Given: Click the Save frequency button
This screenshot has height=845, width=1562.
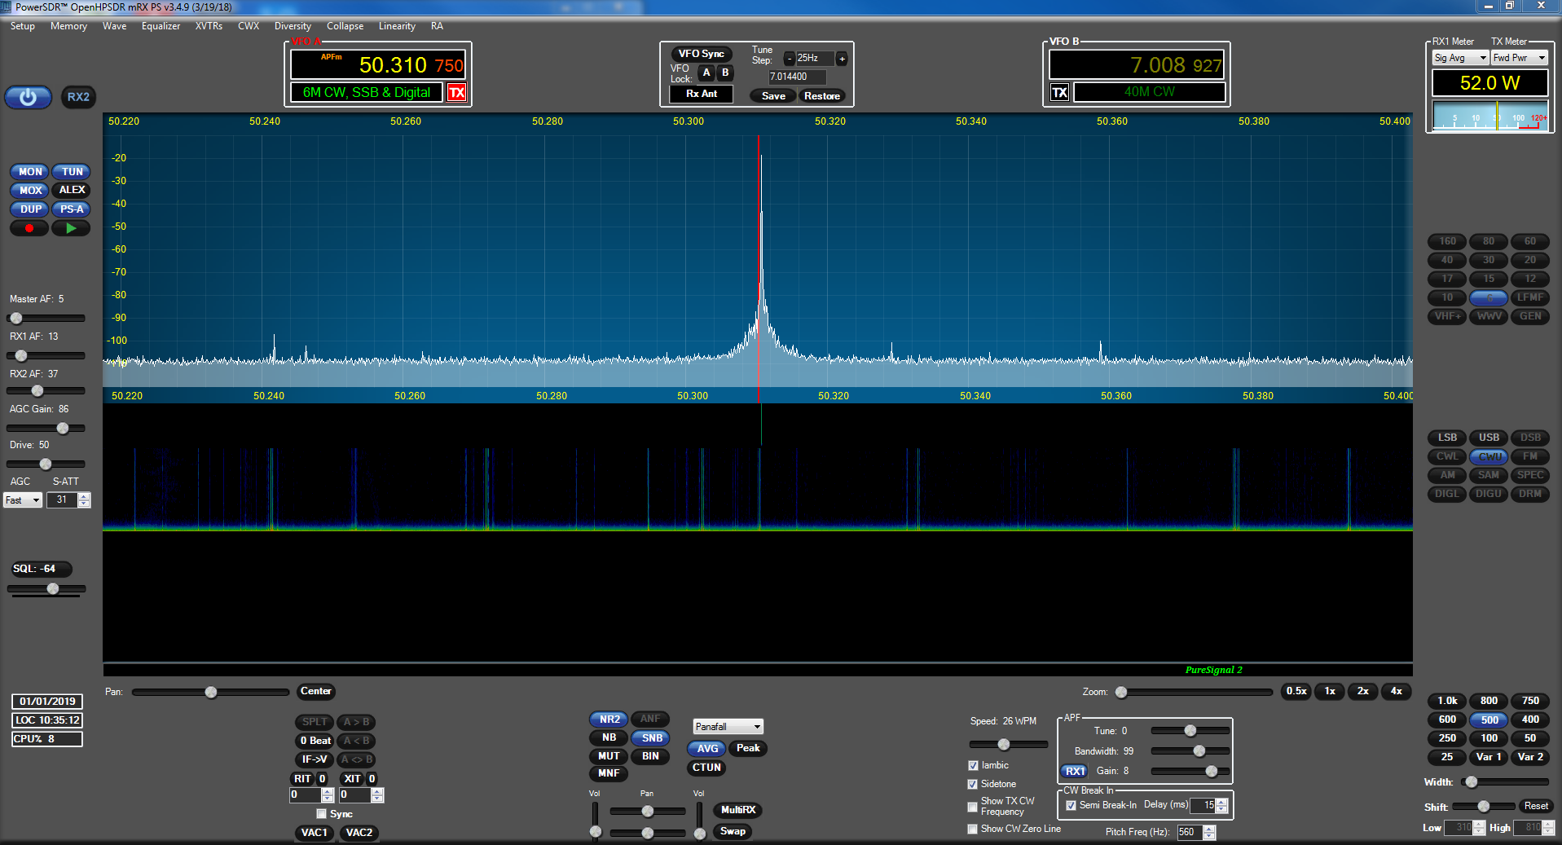Looking at the screenshot, I should coord(773,96).
